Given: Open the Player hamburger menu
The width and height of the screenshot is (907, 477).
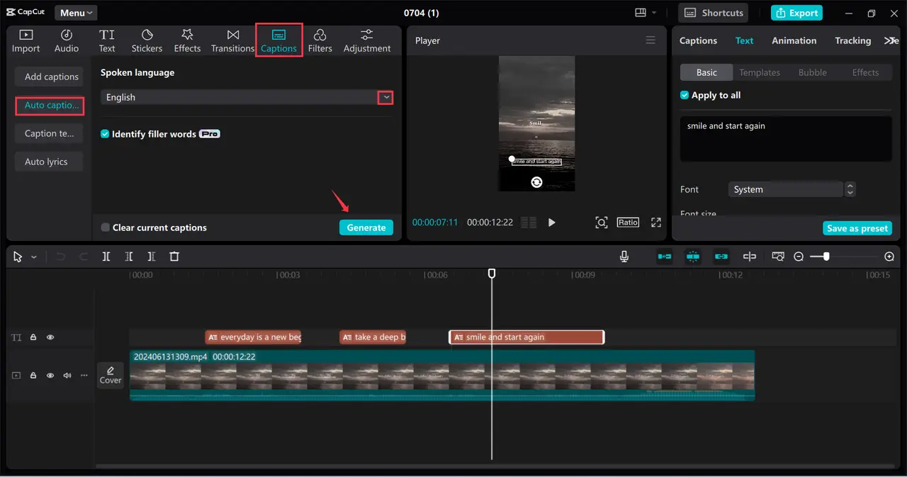Looking at the screenshot, I should point(650,40).
